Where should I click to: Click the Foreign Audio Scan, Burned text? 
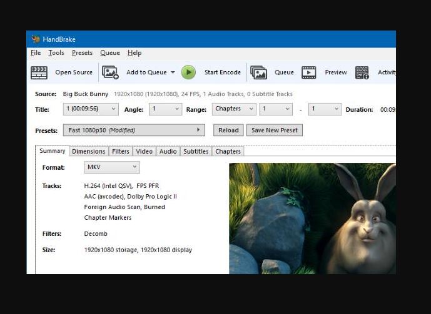[x=124, y=207]
